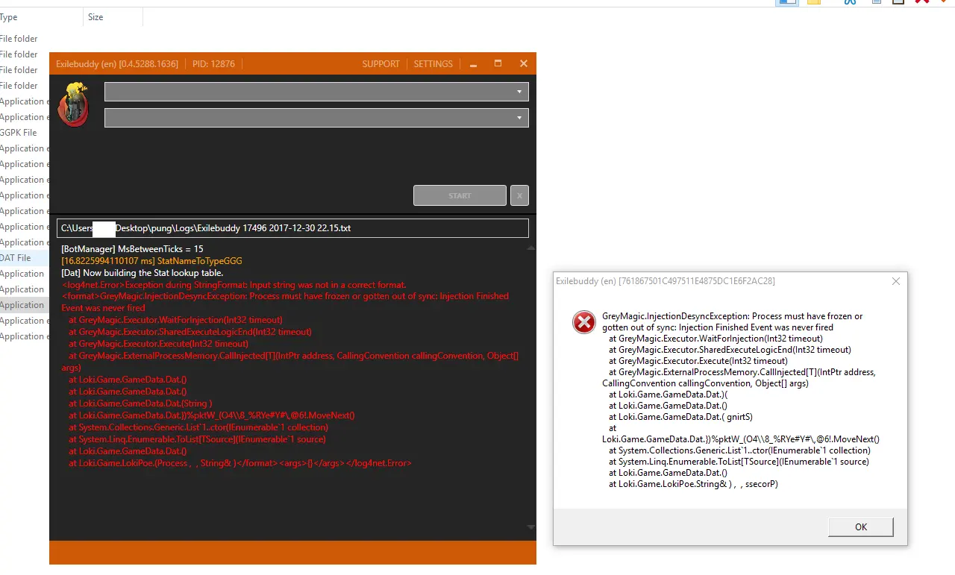The image size is (955, 575).
Task: Click OK in the exception dialog
Action: pyautogui.click(x=860, y=527)
